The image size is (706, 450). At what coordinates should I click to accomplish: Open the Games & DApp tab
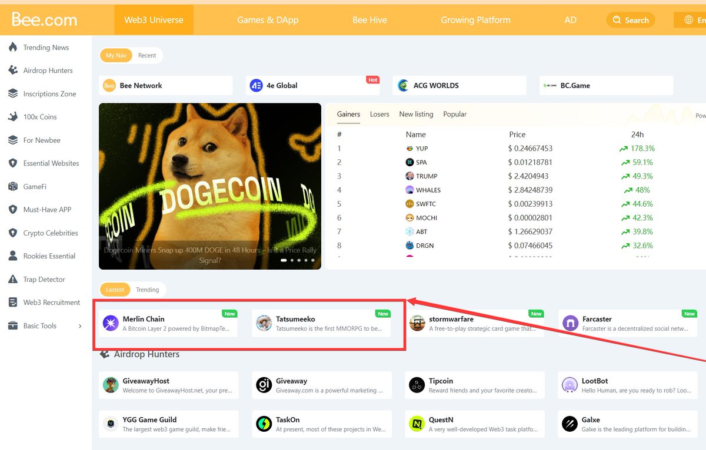click(x=268, y=20)
